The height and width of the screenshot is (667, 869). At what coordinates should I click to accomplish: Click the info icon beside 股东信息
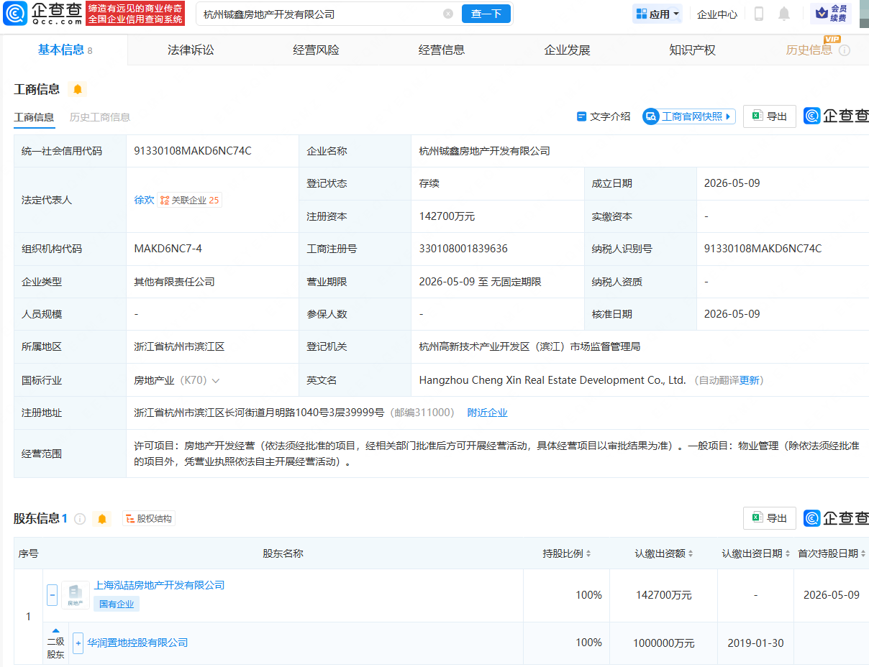[x=80, y=519]
